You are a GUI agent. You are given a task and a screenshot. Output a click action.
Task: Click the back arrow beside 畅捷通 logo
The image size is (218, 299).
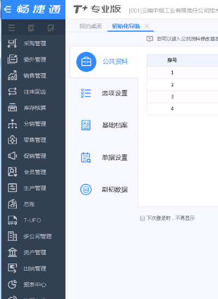[8, 9]
